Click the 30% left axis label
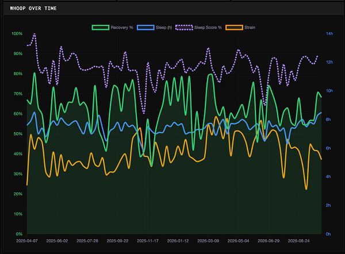Image resolution: width=345 pixels, height=254 pixels. [18, 174]
